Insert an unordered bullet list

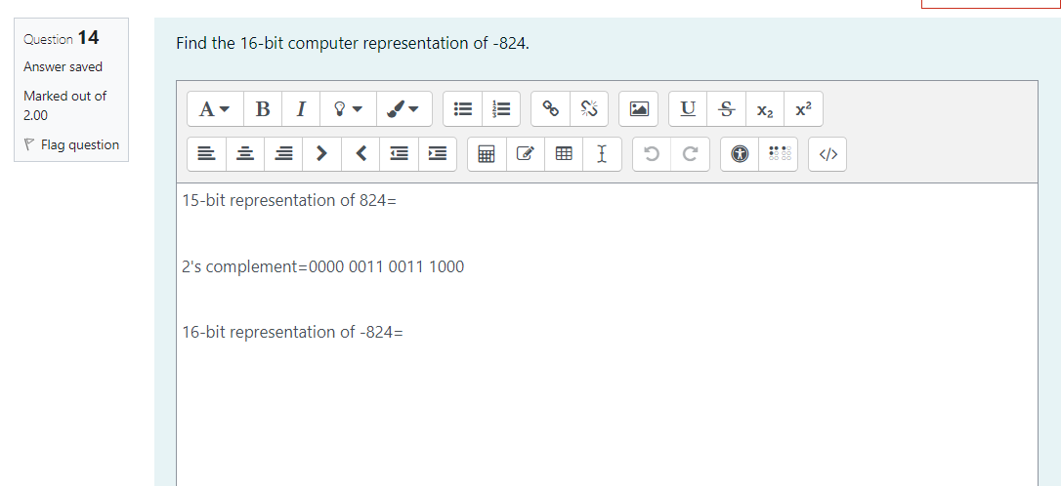[463, 109]
